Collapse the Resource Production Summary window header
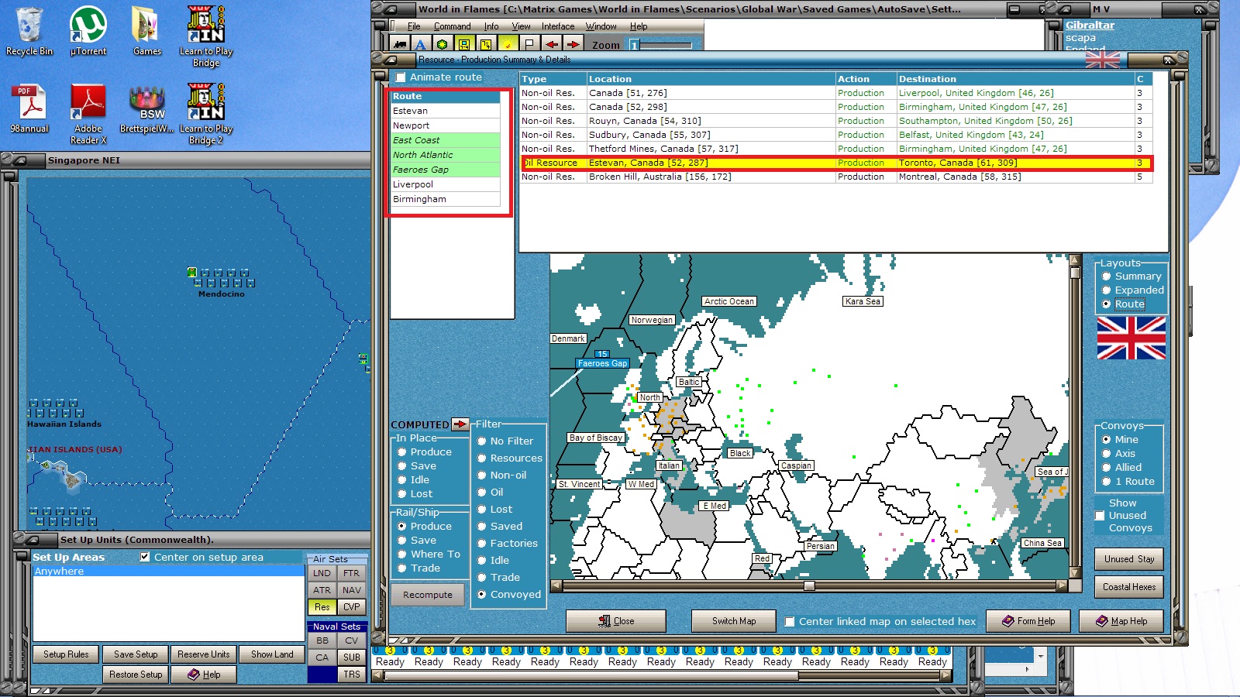The height and width of the screenshot is (697, 1240). [x=390, y=60]
